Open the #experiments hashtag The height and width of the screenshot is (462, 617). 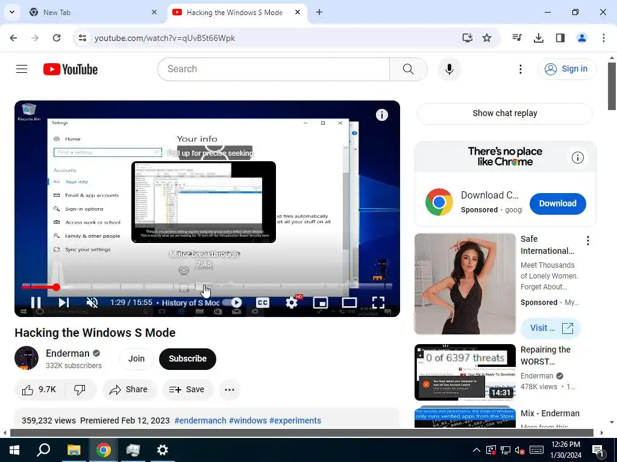(x=295, y=420)
